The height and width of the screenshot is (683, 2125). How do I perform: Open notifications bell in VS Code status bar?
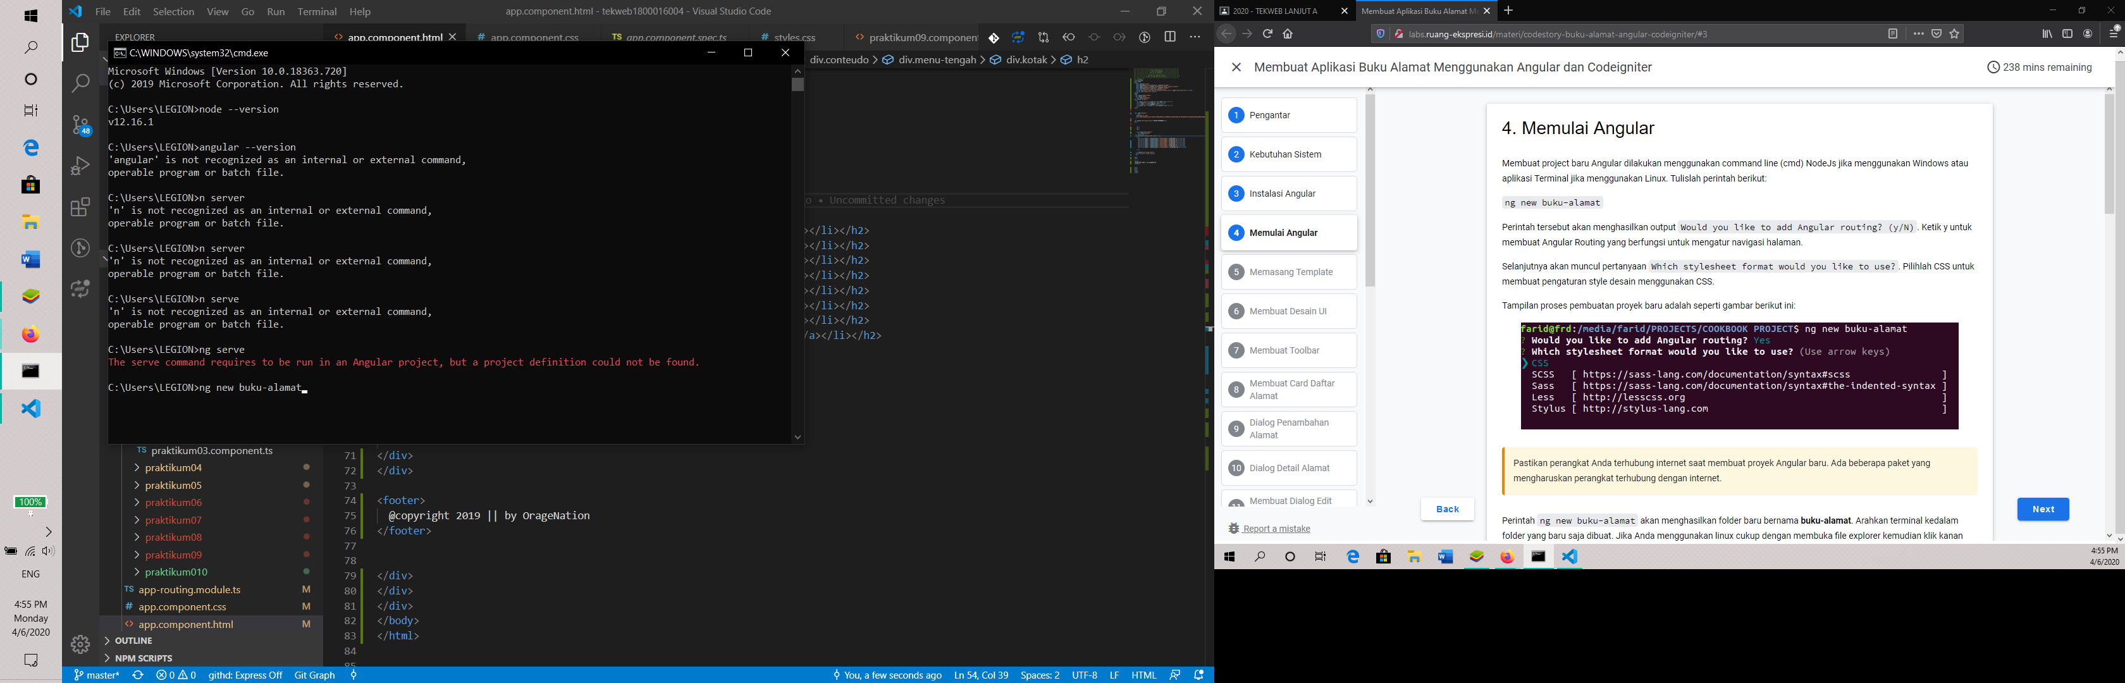[x=1200, y=675]
